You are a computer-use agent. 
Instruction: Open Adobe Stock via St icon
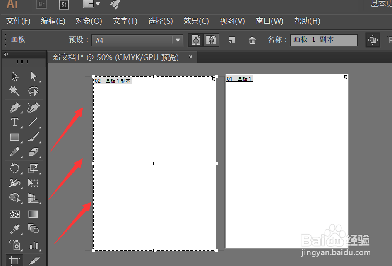click(64, 5)
